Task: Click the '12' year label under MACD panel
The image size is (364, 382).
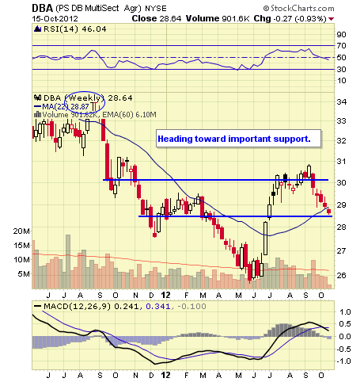Action: click(165, 375)
